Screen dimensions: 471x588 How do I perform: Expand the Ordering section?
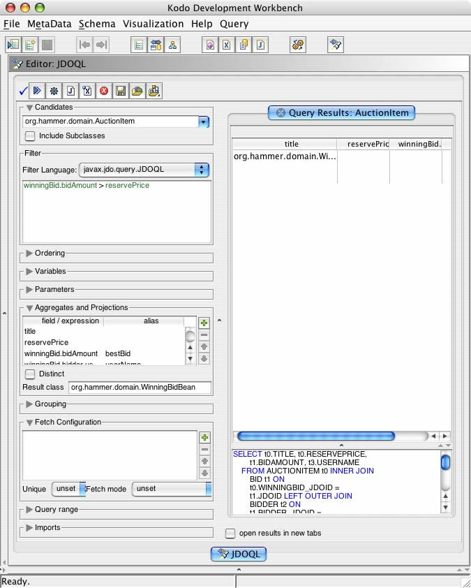29,253
